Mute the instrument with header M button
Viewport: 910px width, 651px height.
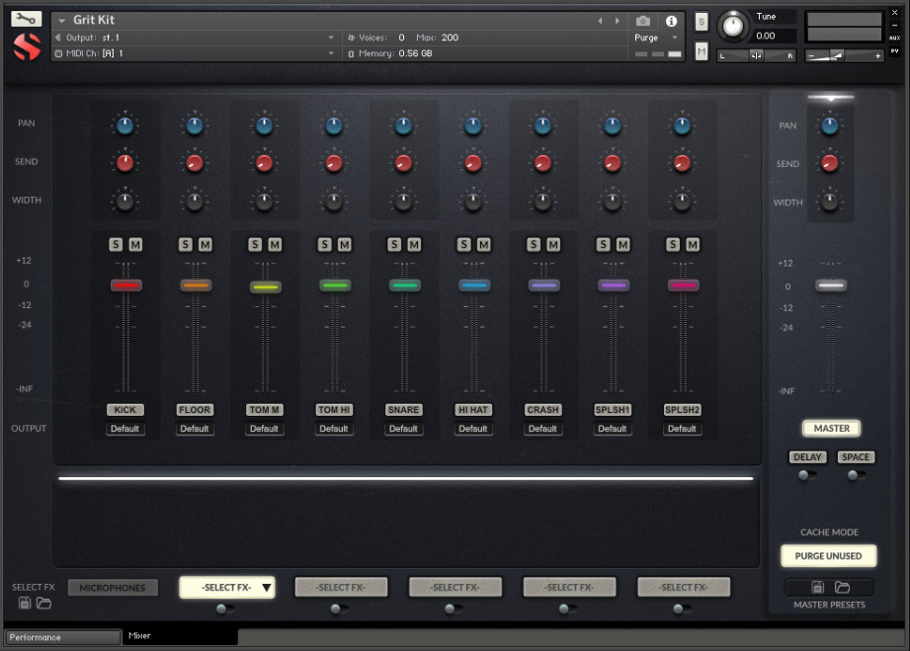[x=702, y=51]
